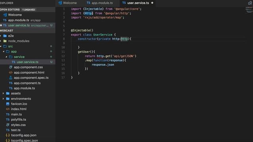Click TS icon of app.module.ts in tree
The image size is (253, 142).
(x=11, y=88)
